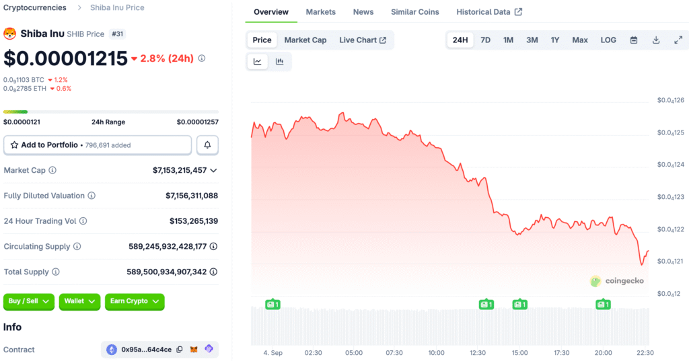Viewport: 689px width, 361px height.
Task: Click the volume bars below the chart
Action: click(x=450, y=326)
